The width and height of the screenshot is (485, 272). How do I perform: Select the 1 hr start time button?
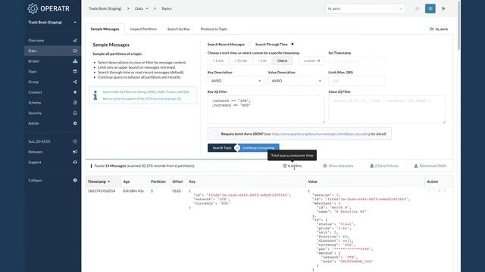(262, 60)
